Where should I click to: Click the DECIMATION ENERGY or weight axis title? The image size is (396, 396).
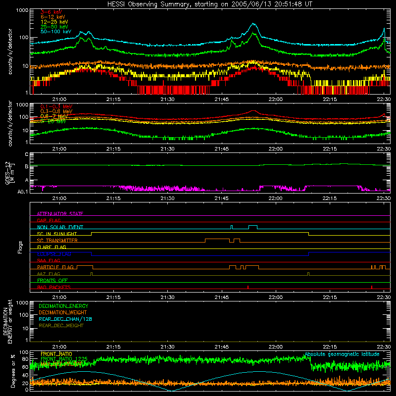point(7,321)
